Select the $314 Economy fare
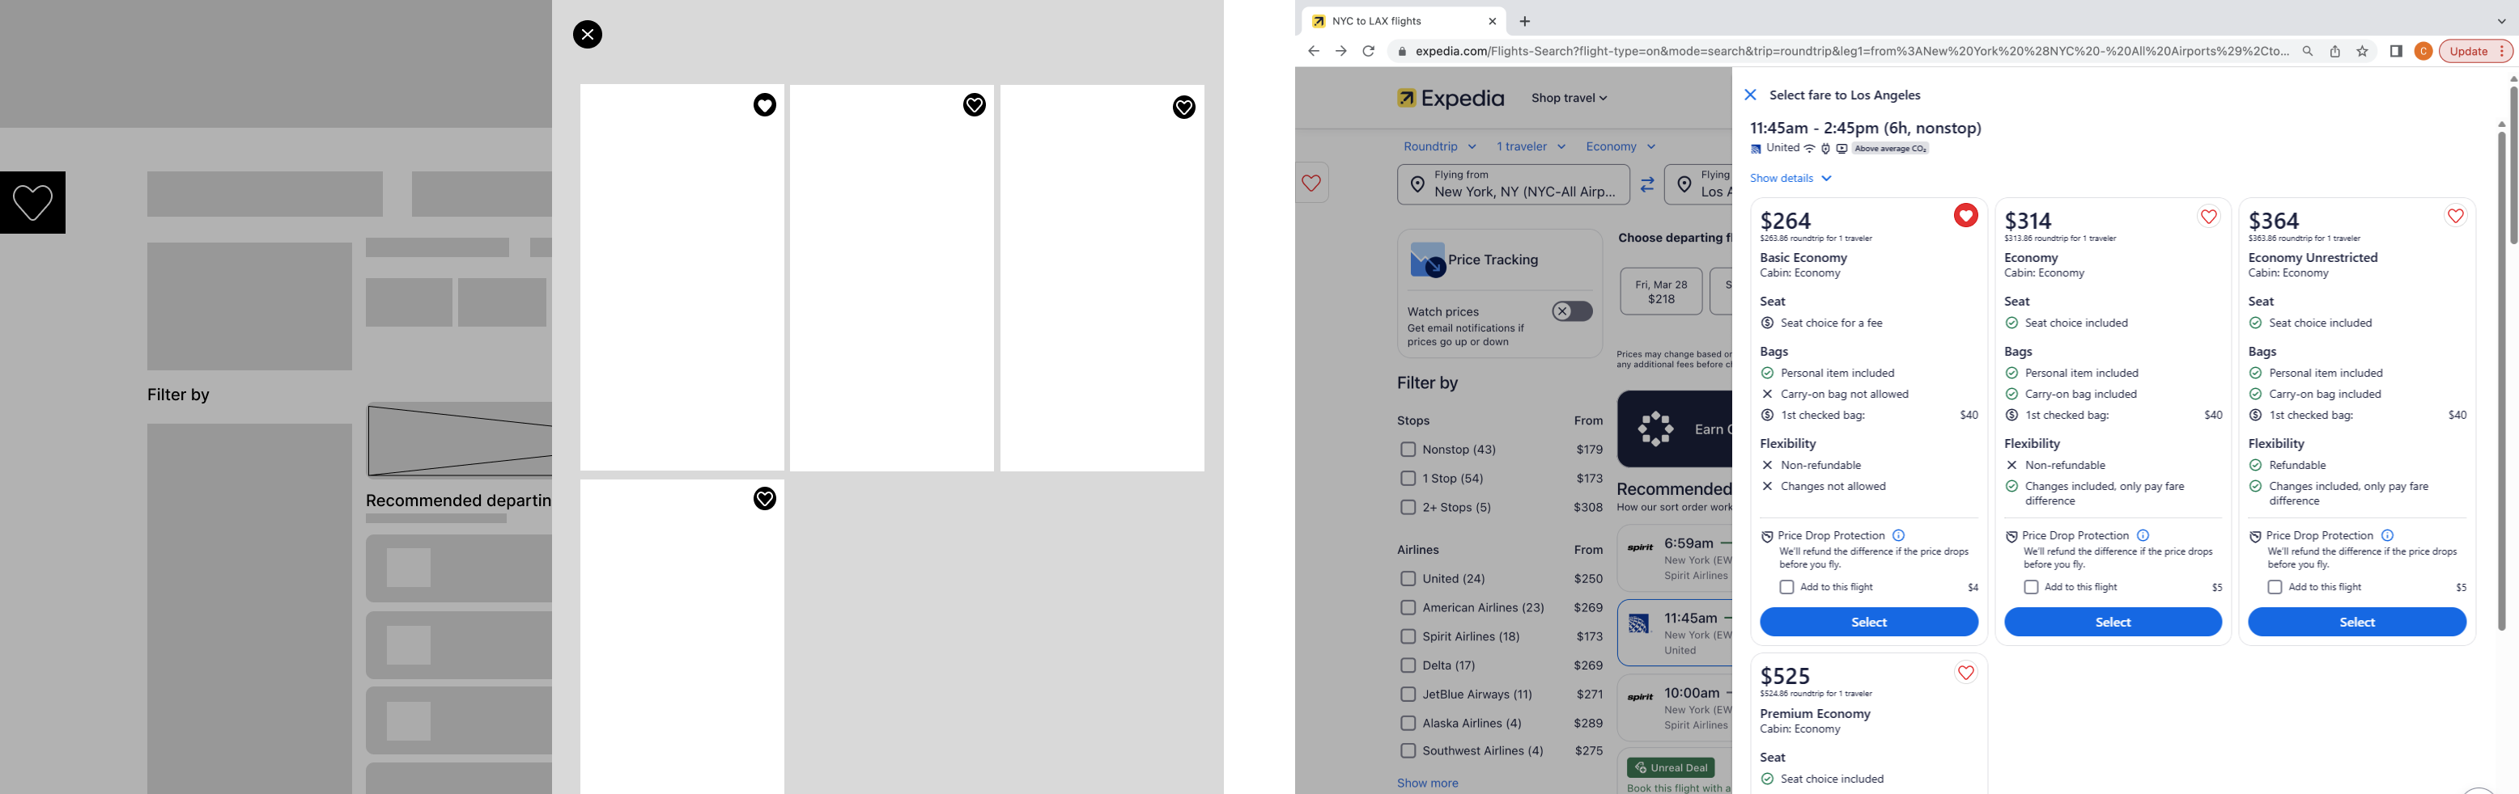This screenshot has height=794, width=2519. point(2112,622)
